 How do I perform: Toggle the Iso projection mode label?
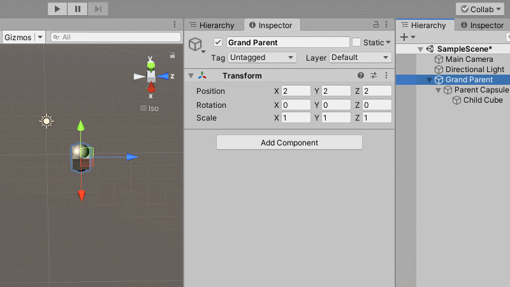(149, 108)
